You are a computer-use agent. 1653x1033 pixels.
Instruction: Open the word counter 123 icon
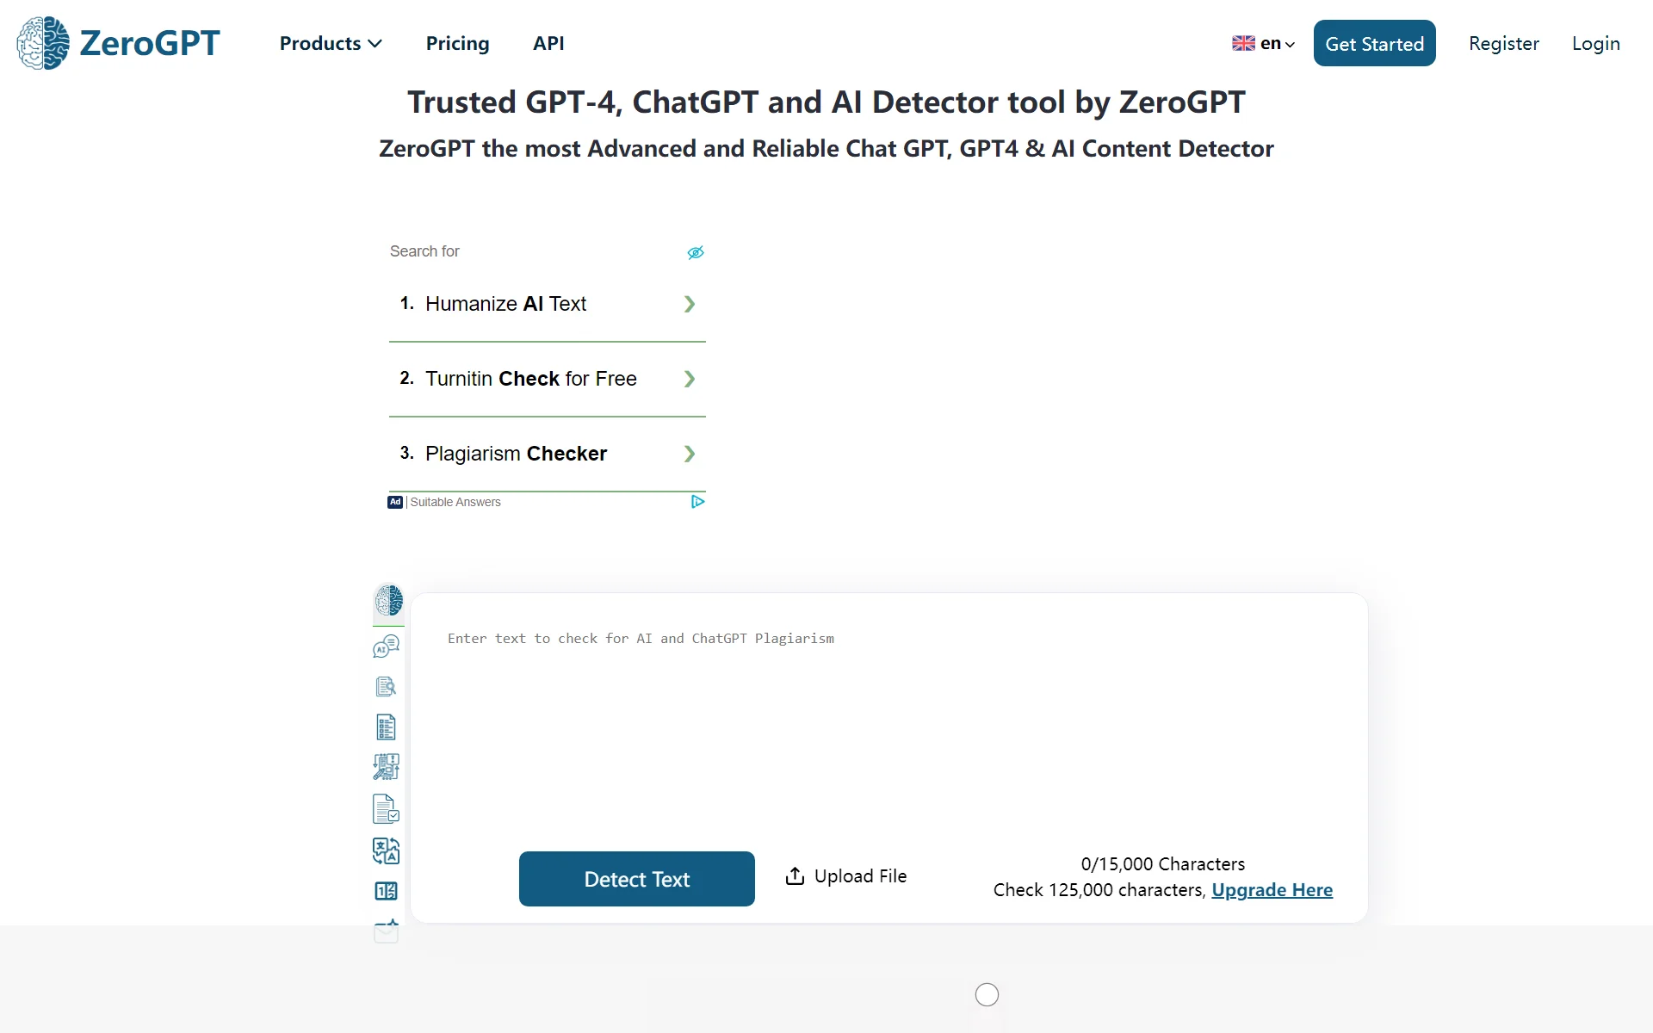tap(386, 891)
